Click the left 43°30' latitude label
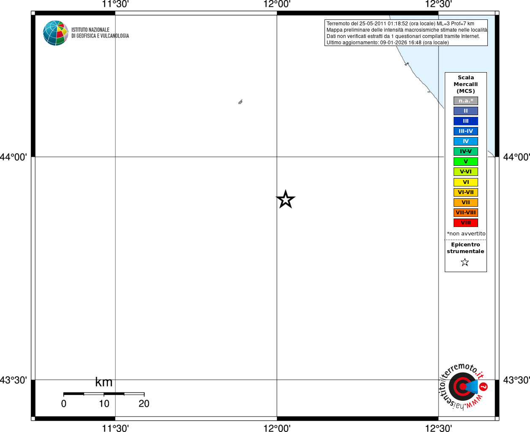530x432 pixels. point(14,380)
